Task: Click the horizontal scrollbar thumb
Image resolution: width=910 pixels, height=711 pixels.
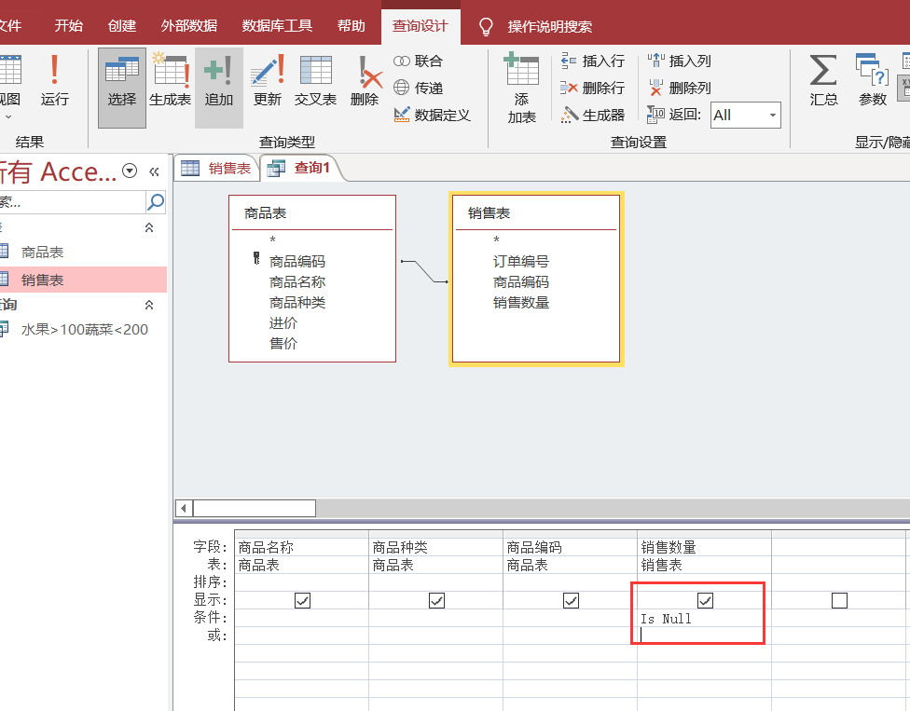Action: click(x=255, y=509)
